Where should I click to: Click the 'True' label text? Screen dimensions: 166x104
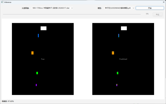(x=43, y=59)
